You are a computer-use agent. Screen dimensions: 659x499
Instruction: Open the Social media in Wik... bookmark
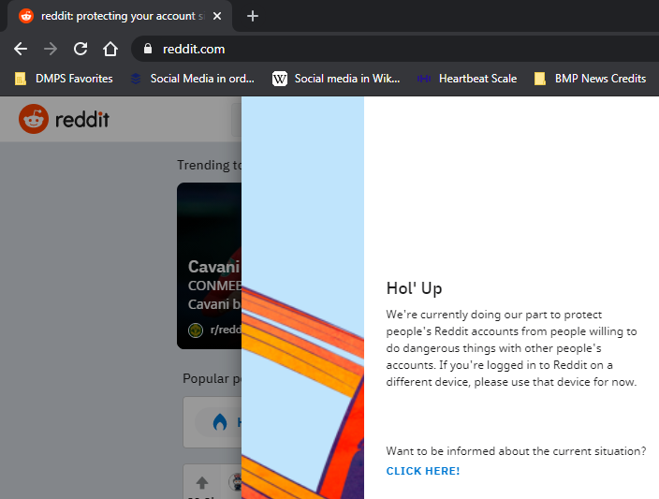(336, 79)
